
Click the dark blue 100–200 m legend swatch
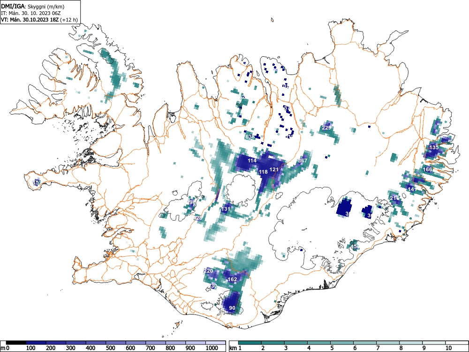36,343
